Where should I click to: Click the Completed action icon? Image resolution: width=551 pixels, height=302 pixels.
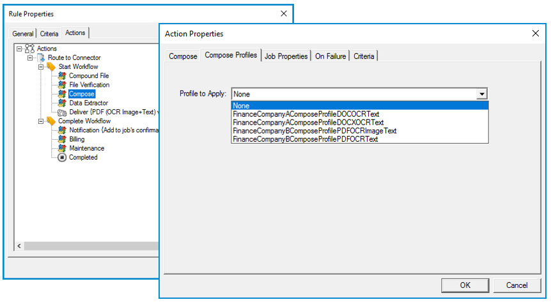[x=62, y=158]
